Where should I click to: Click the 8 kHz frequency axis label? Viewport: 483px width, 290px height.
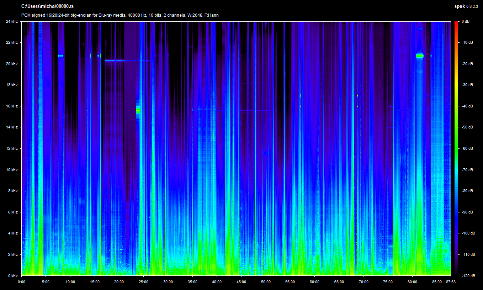(x=12, y=191)
